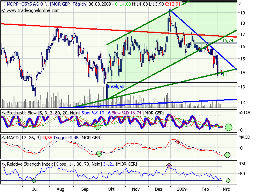The height and width of the screenshot is (192, 256).
Task: Click the globe icon next to tradesignalonline URL
Action: point(3,9)
